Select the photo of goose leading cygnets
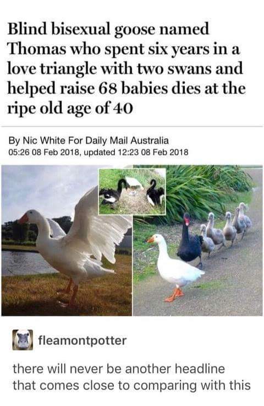264x406 pixels. point(198,240)
